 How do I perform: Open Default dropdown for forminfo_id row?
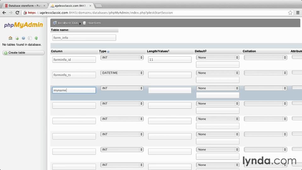[217, 58]
